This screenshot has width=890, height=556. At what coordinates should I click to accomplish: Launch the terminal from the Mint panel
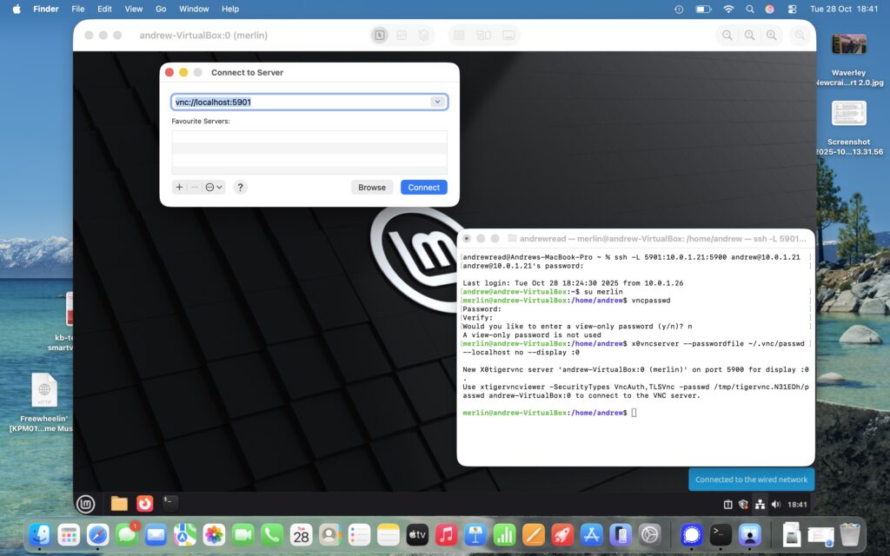(170, 503)
